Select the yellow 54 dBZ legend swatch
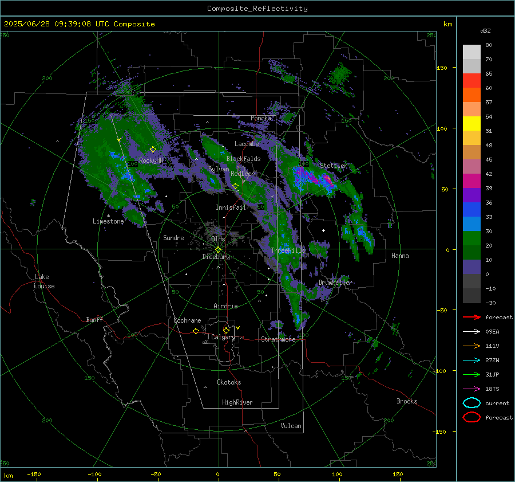The height and width of the screenshot is (482, 515). pyautogui.click(x=472, y=123)
